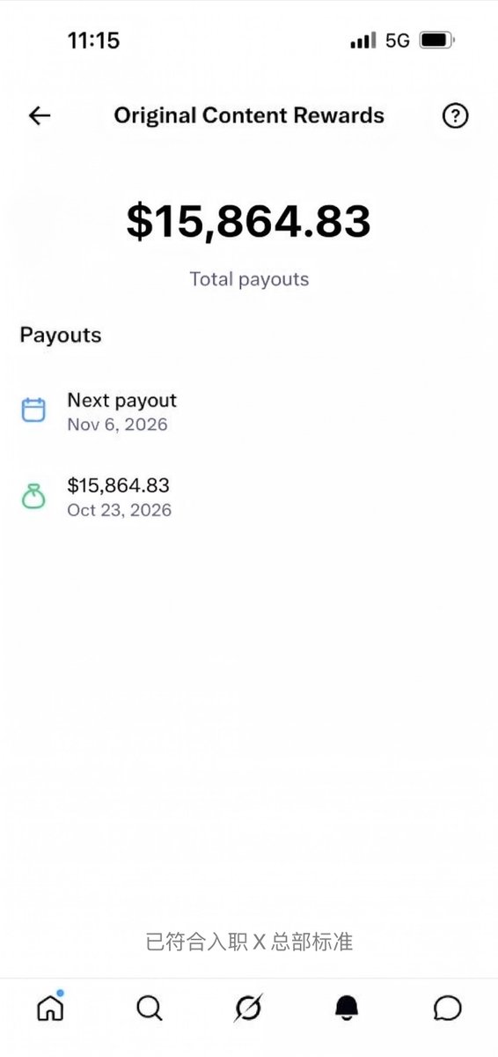Open the Messages chat bubble icon
The height and width of the screenshot is (1057, 498).
pos(448,1008)
